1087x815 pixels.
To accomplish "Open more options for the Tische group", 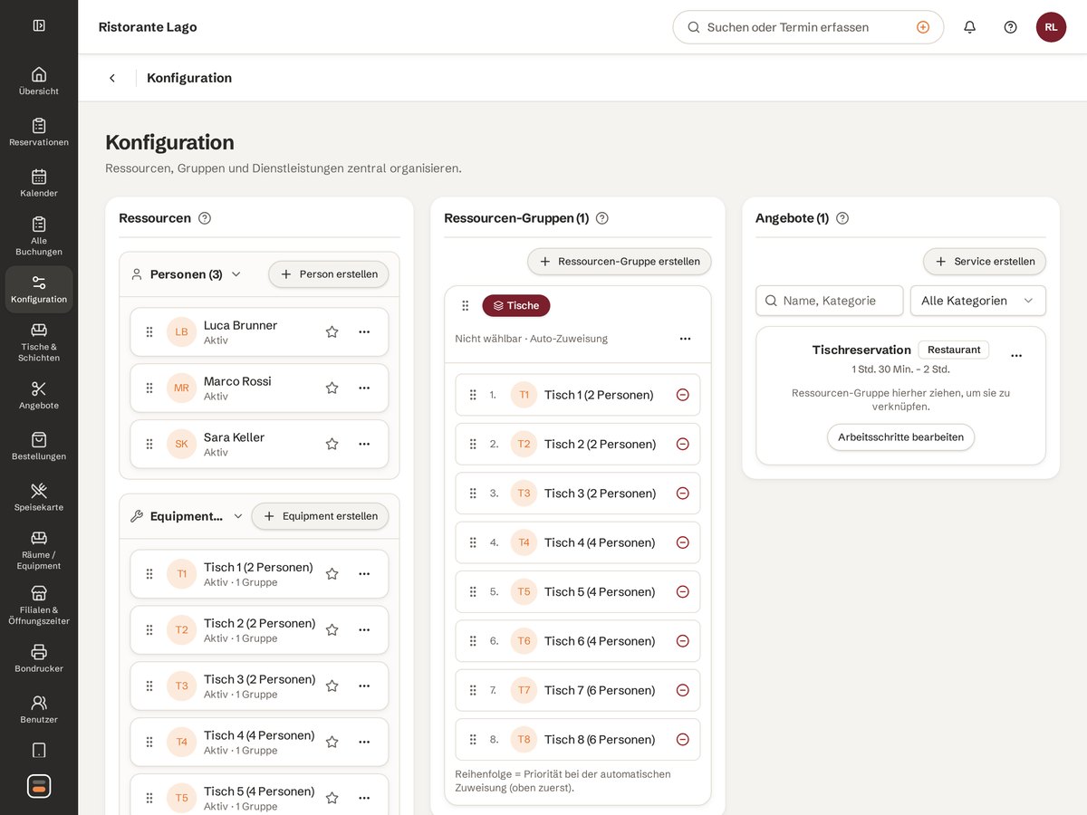I will pyautogui.click(x=686, y=339).
